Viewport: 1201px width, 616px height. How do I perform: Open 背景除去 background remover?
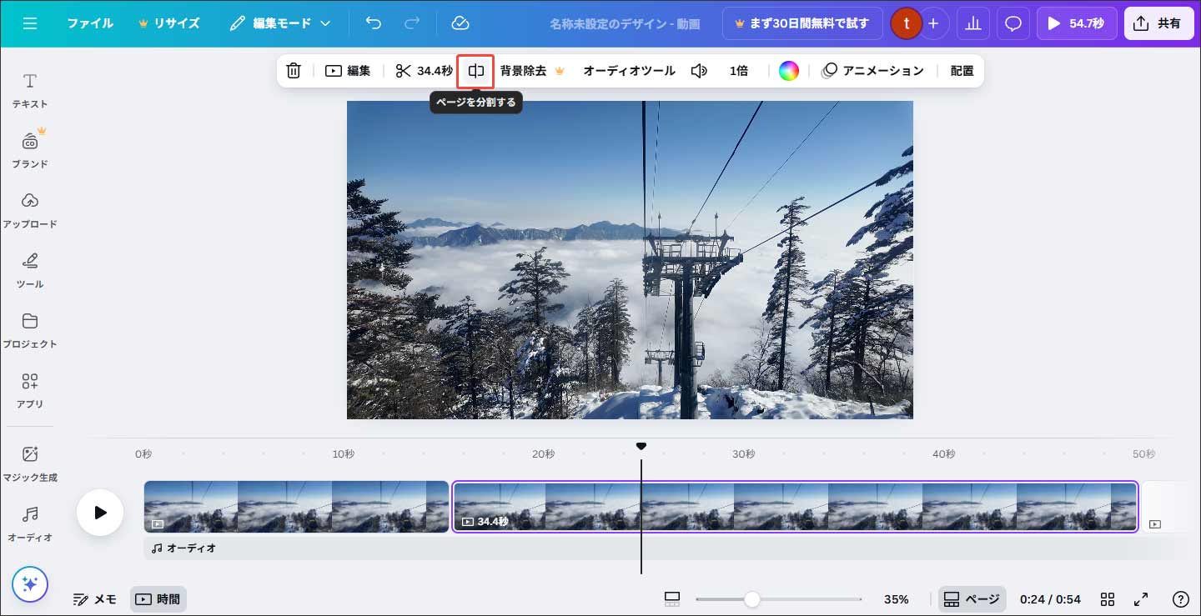tap(532, 71)
